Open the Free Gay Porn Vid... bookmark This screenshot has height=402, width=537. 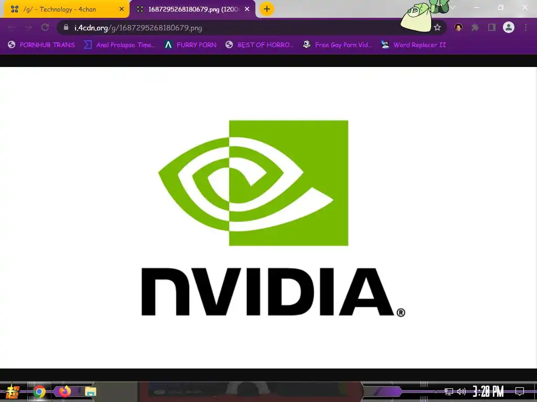point(338,45)
